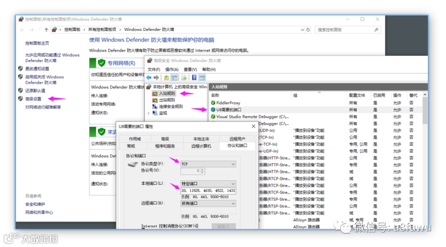Switch to the 远程计算机 tab
Viewport: 446px width, 247px height.
pos(201,146)
